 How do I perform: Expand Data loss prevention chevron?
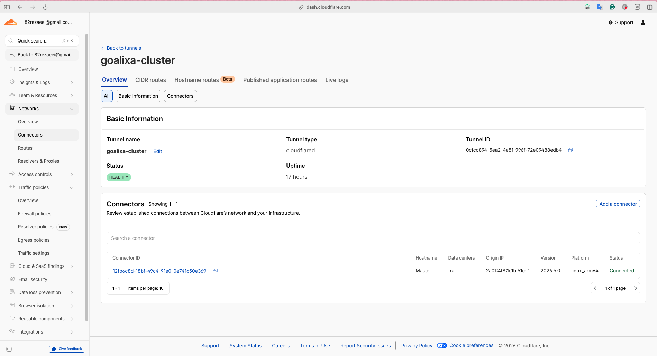[x=72, y=293]
